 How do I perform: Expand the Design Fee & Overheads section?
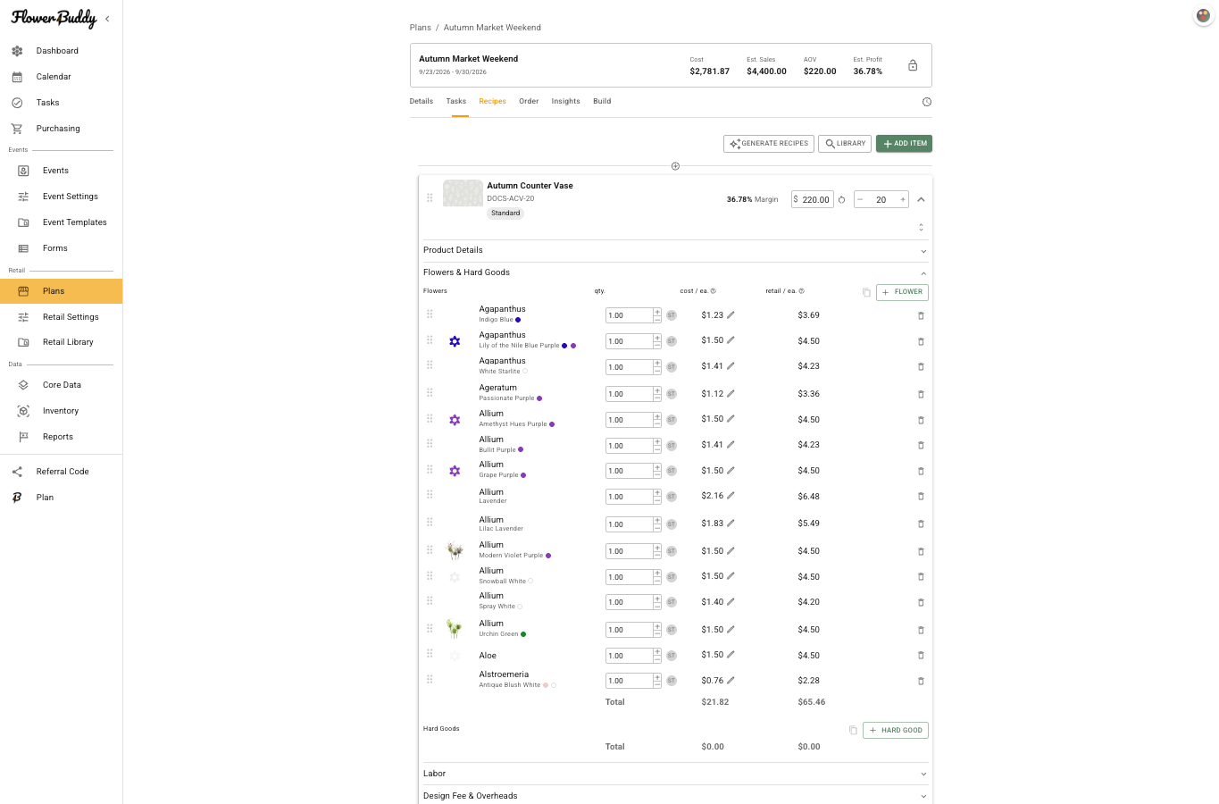(675, 796)
